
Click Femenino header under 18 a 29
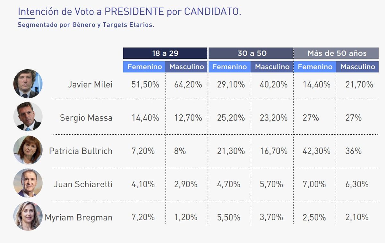(144, 67)
